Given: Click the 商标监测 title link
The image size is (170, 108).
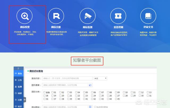Looking at the screenshot, I should point(88,27).
